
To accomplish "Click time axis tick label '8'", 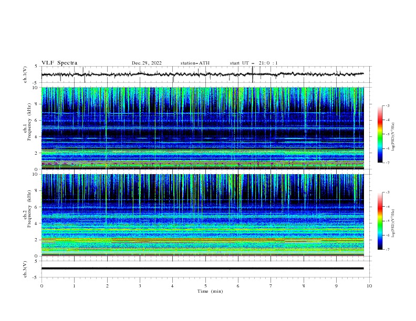I will point(304,286).
